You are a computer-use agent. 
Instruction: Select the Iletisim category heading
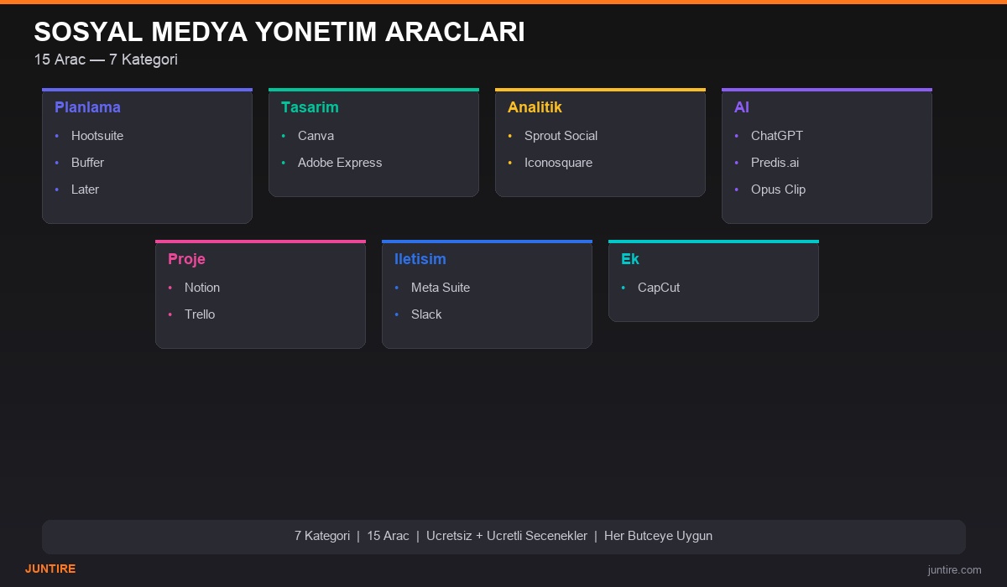click(x=420, y=259)
